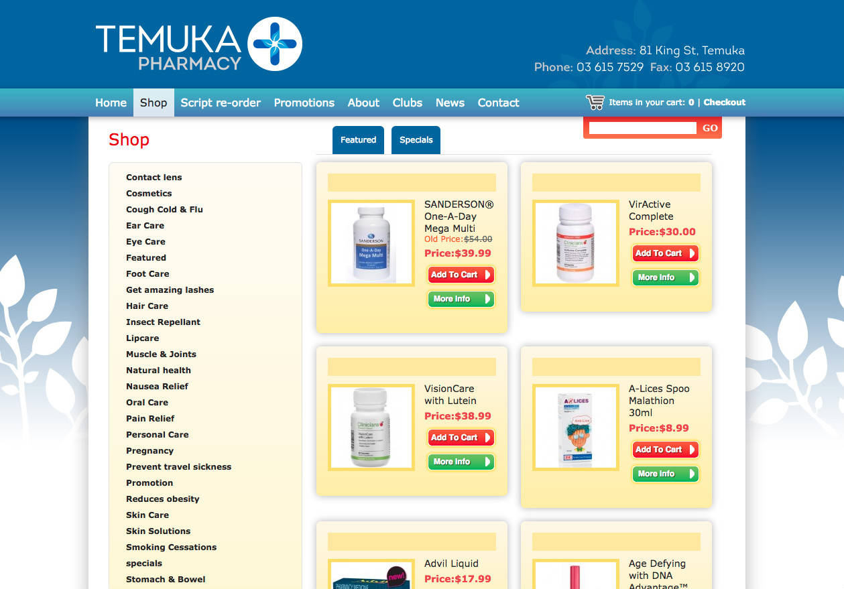This screenshot has width=844, height=589.
Task: Add VirActive Complete to cart
Action: 666,253
